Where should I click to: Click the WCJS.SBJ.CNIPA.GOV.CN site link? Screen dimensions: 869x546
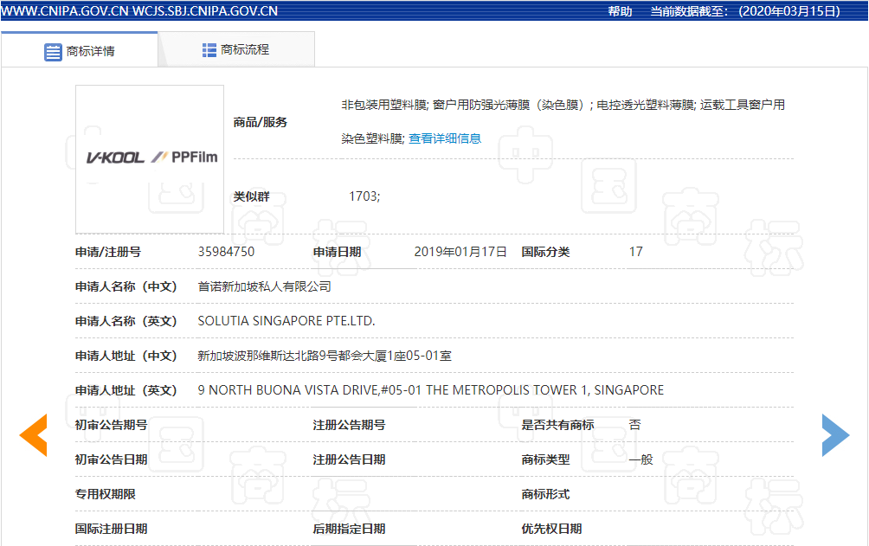point(205,11)
